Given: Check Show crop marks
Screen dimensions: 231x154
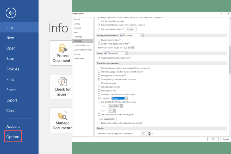Looking at the screenshot, I should pos(99,91).
